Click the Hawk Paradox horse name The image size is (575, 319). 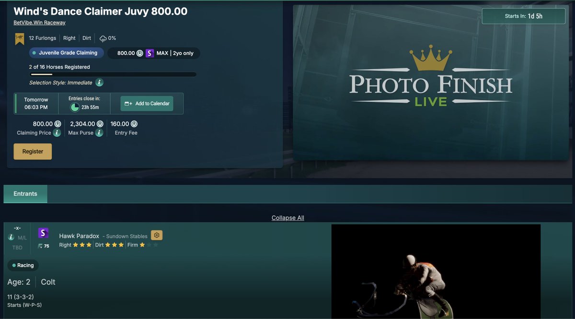tap(79, 236)
